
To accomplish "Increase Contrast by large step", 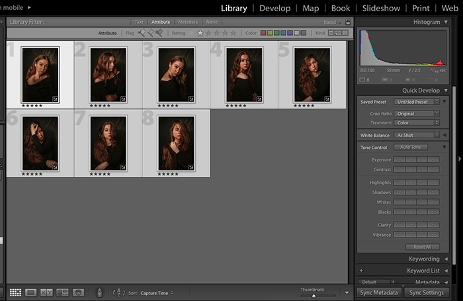I will (x=434, y=169).
